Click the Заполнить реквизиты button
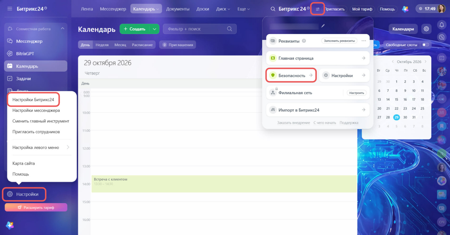Viewport: 450px width, 235px height. click(x=339, y=41)
